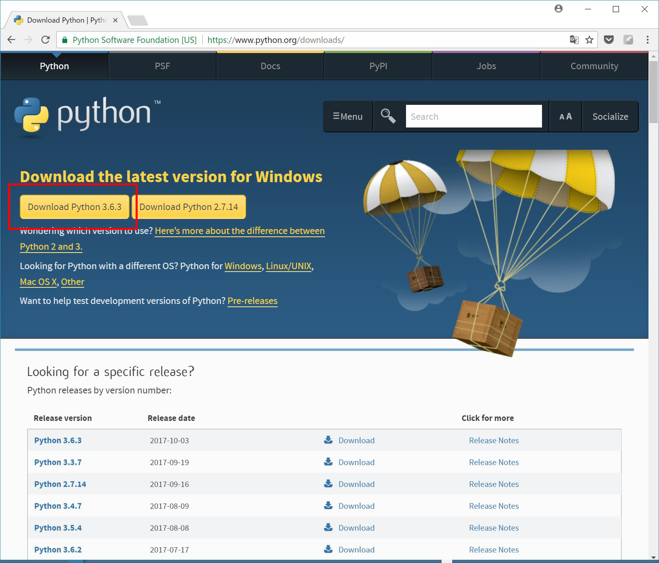Switch to the PSF tab

tap(162, 66)
